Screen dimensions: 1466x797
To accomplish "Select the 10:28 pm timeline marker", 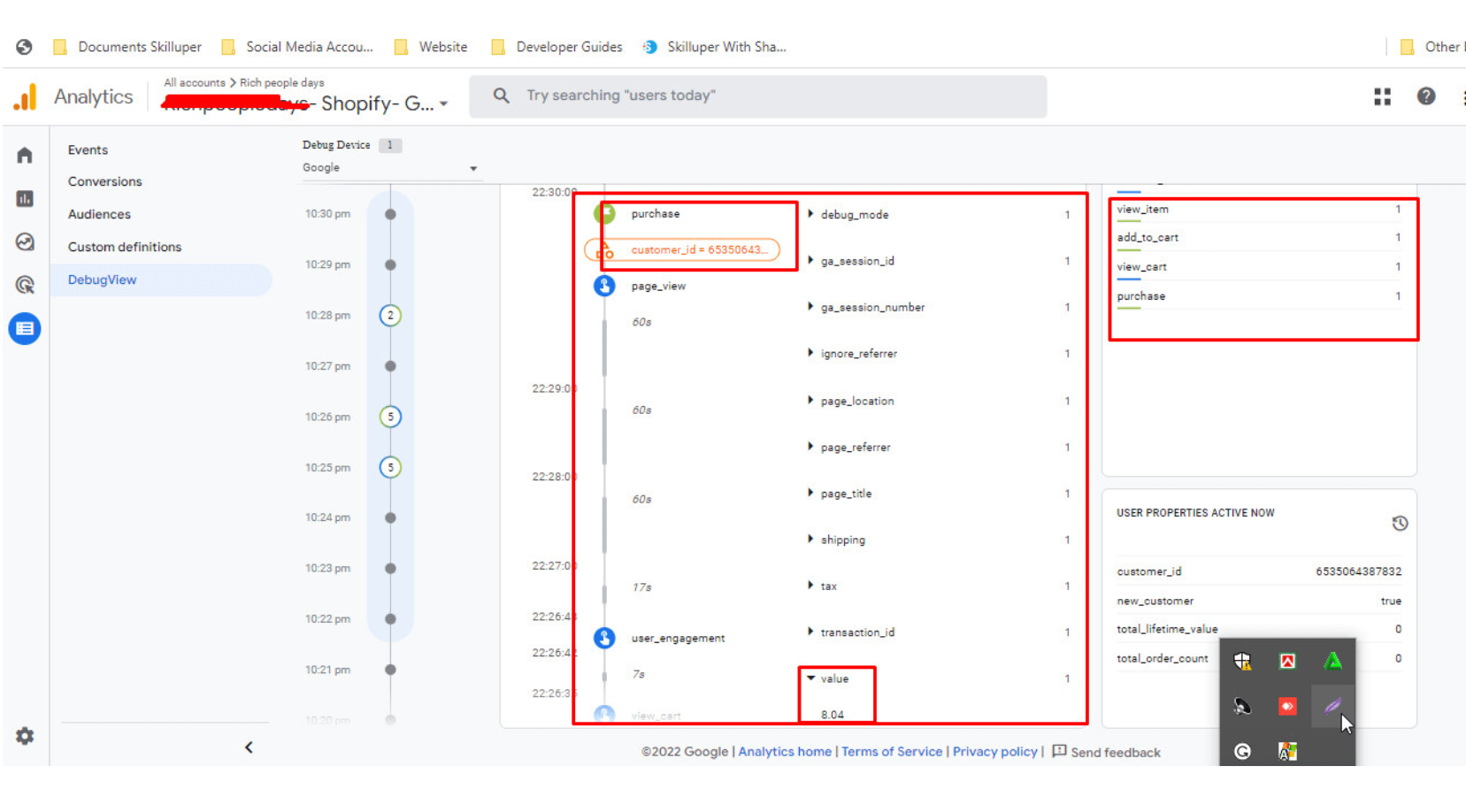I will tap(390, 315).
